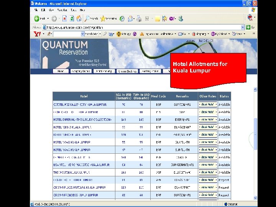
Task: Open the Shopping dropdown arrow
Action: coord(208,34)
